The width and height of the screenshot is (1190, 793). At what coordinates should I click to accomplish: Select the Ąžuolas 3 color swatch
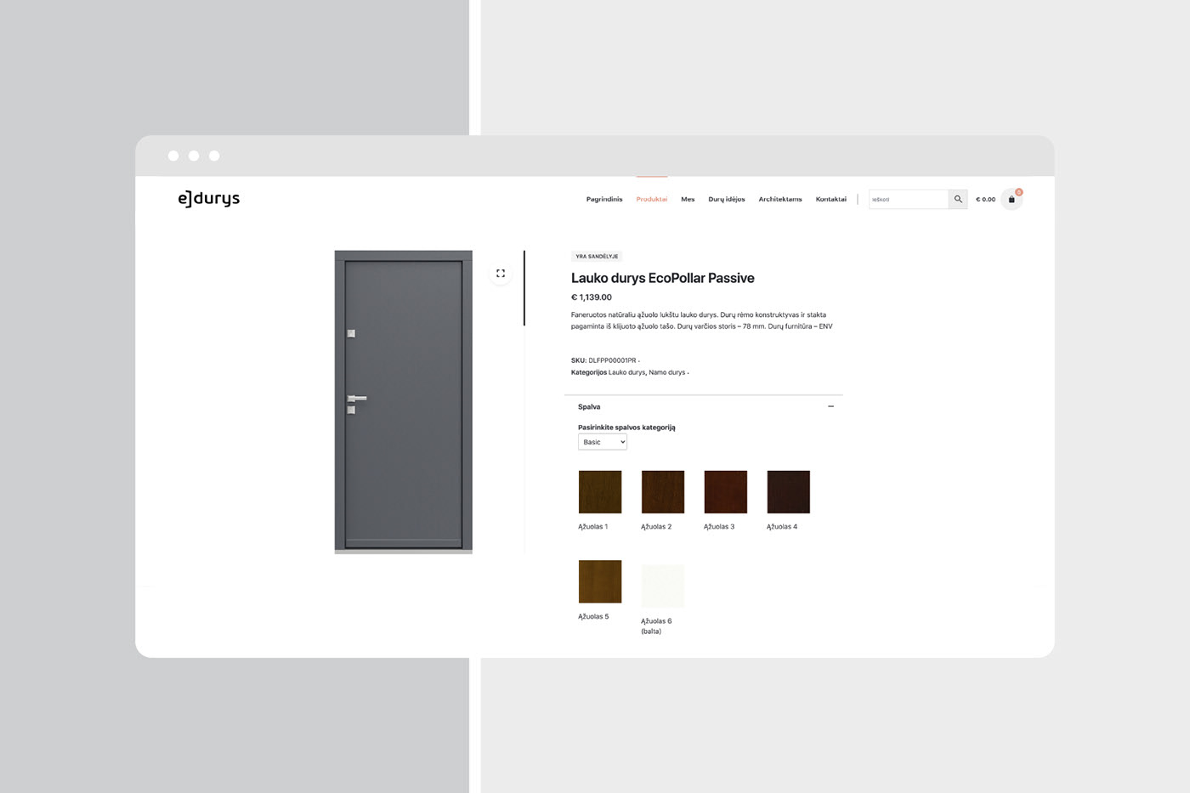tap(726, 492)
